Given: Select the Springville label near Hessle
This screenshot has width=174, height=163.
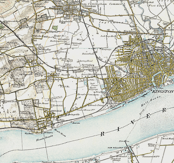Looking at the screenshot, I should pyautogui.click(x=74, y=114).
